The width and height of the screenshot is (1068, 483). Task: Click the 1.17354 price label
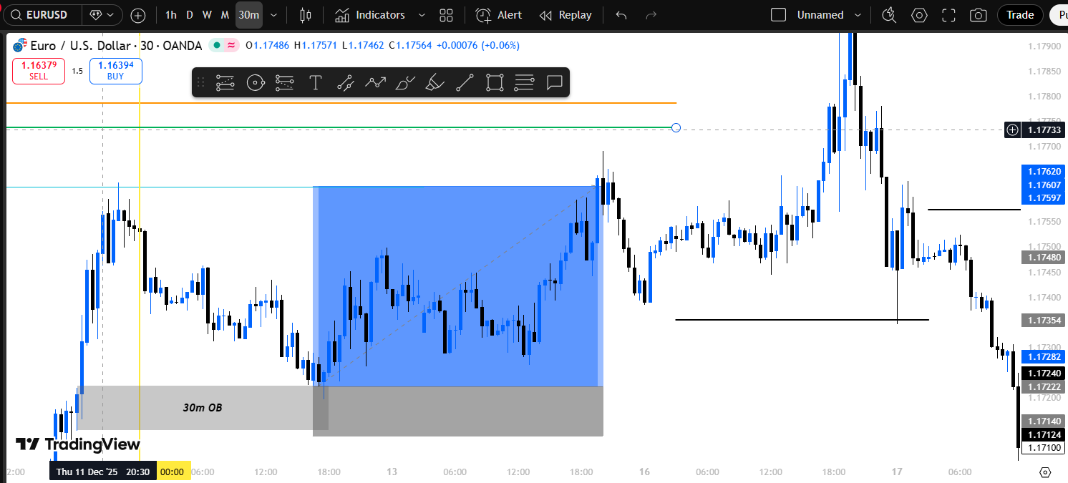click(1044, 320)
